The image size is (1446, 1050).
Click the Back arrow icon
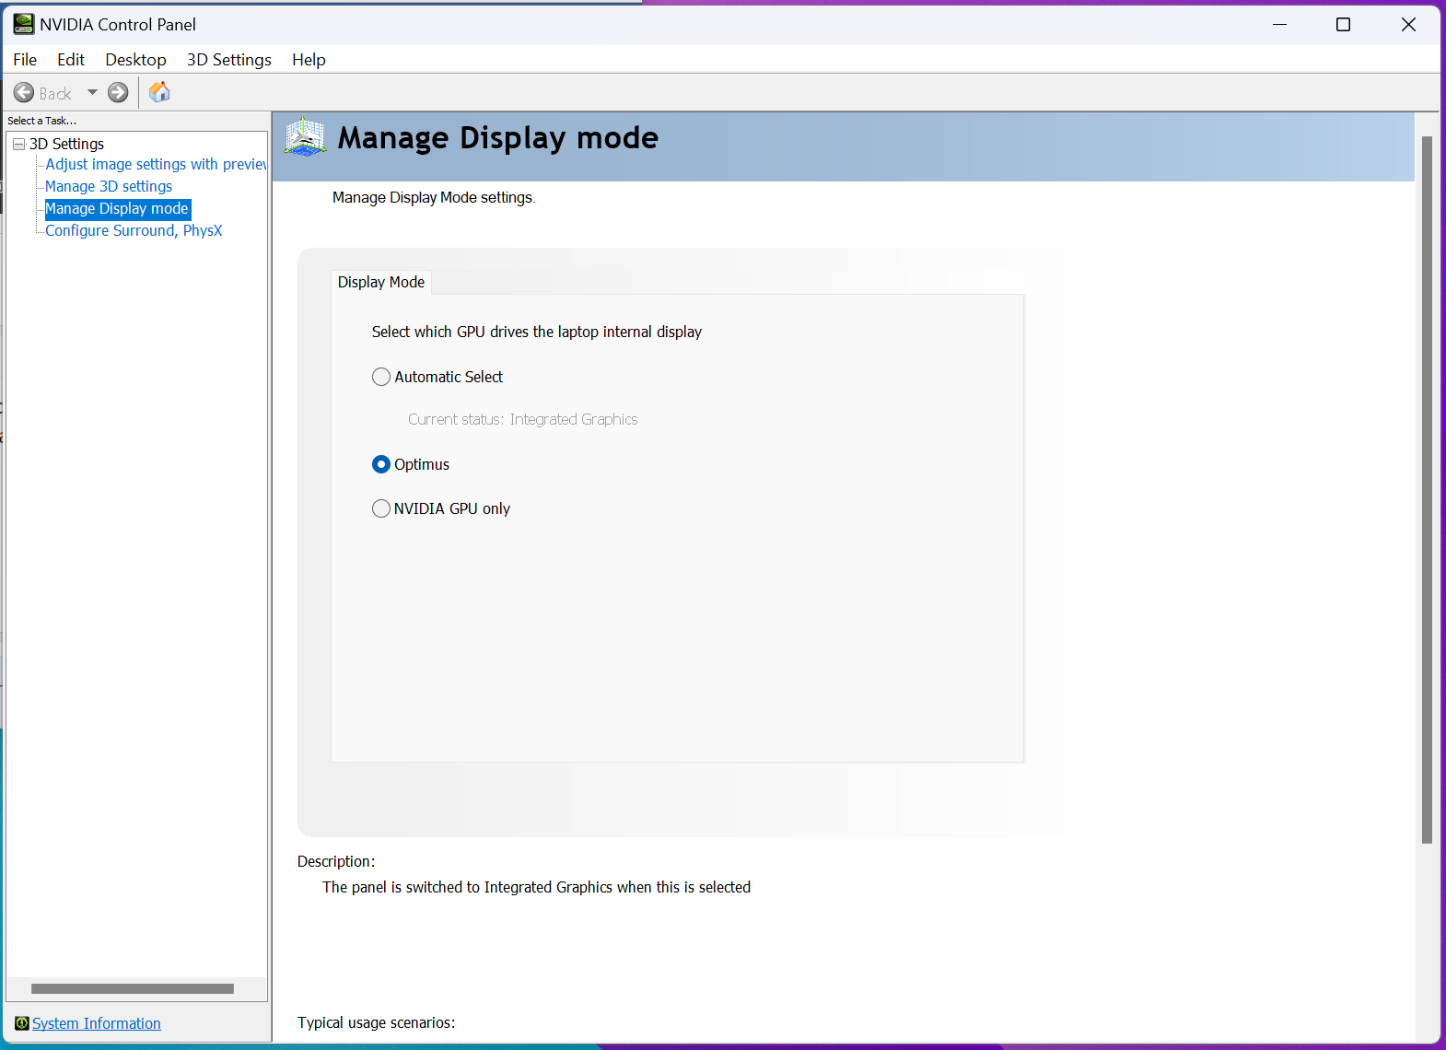(x=24, y=92)
